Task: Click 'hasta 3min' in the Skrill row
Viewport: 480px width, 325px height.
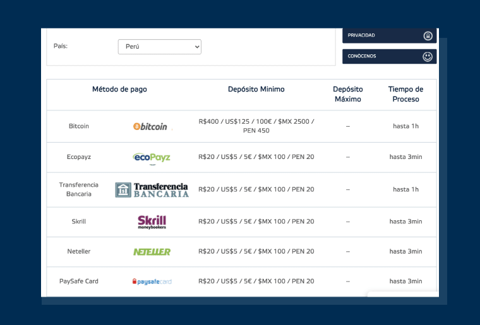Action: click(405, 222)
